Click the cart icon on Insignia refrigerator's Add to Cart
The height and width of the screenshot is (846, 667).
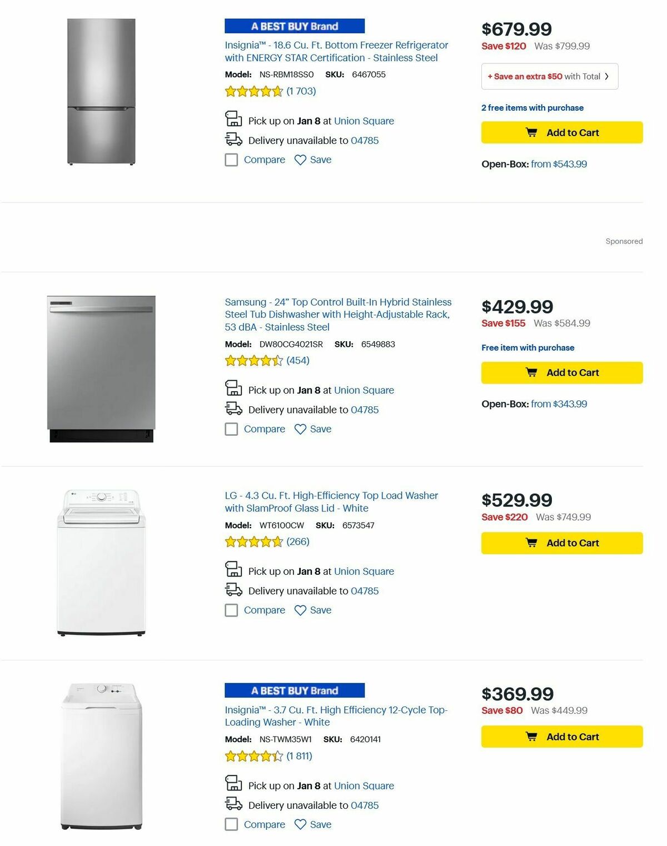tap(533, 132)
